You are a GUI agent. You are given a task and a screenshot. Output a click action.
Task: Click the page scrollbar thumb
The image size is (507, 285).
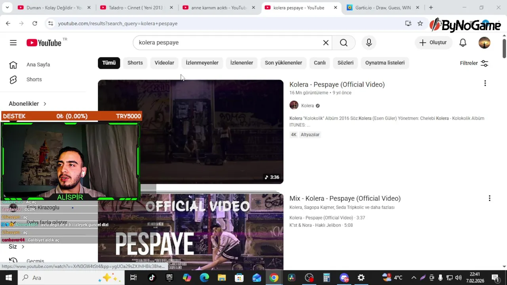click(504, 48)
